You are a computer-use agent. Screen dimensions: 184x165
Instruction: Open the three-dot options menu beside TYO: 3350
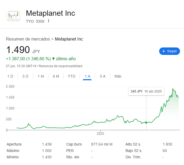(49, 21)
